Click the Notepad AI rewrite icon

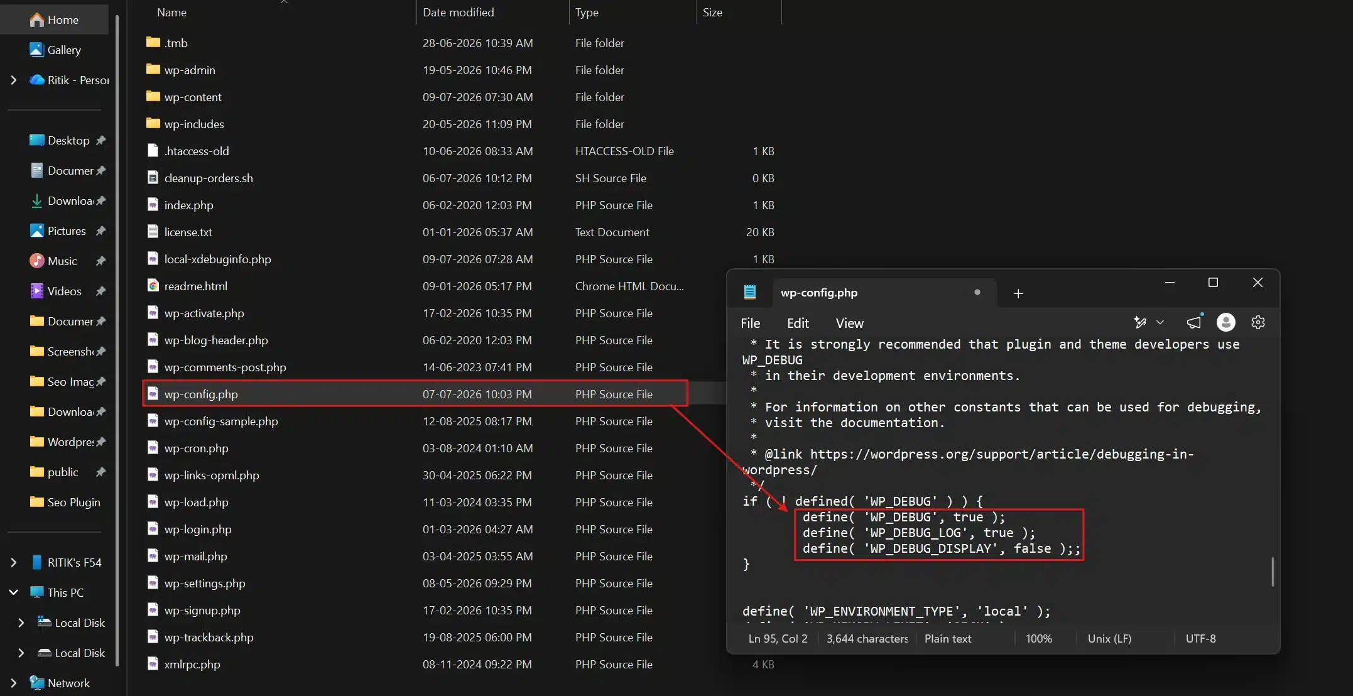coord(1140,322)
